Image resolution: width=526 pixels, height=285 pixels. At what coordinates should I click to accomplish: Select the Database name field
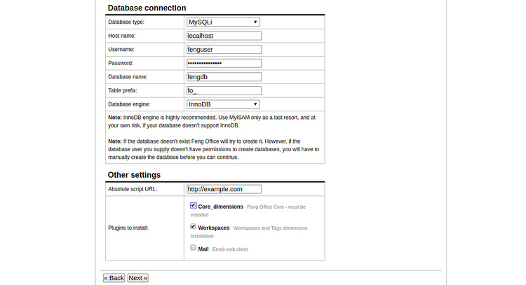pos(224,77)
